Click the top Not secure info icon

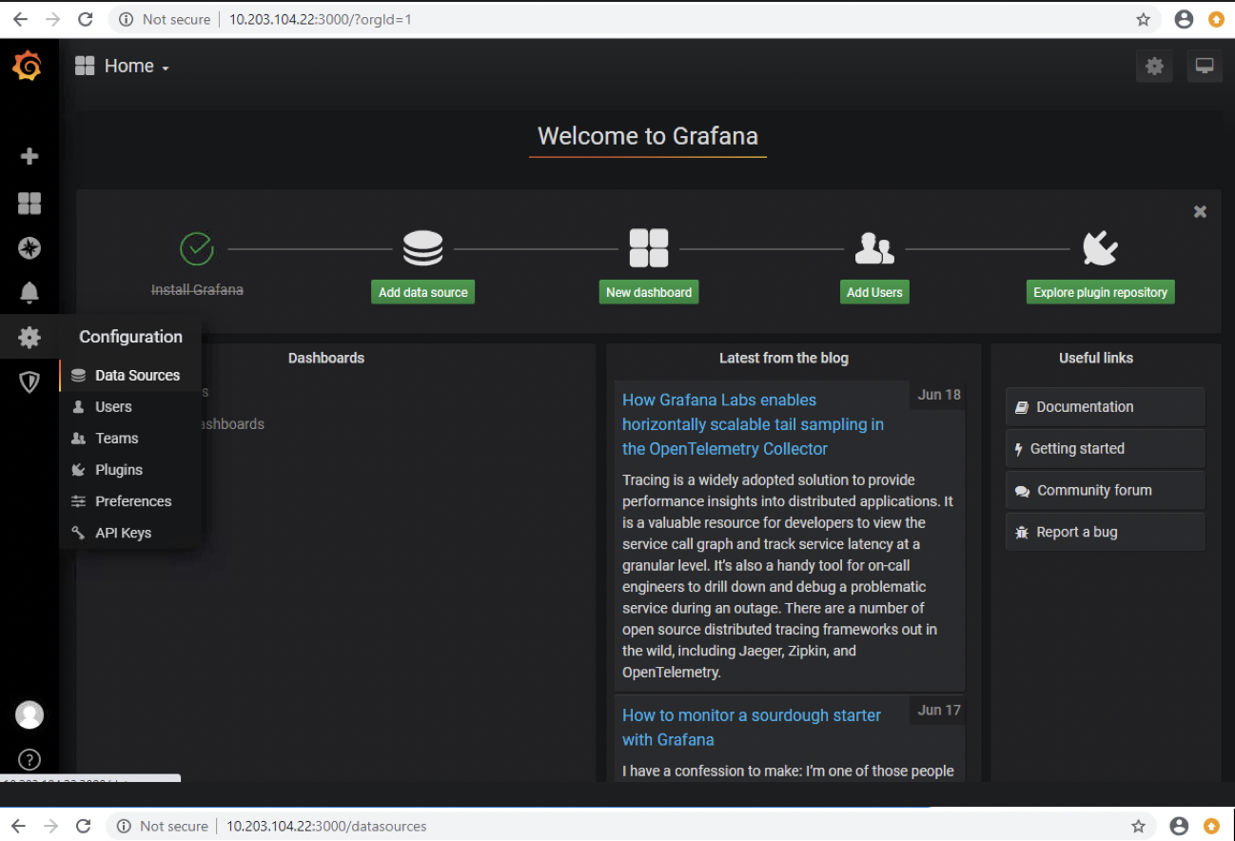(x=126, y=19)
